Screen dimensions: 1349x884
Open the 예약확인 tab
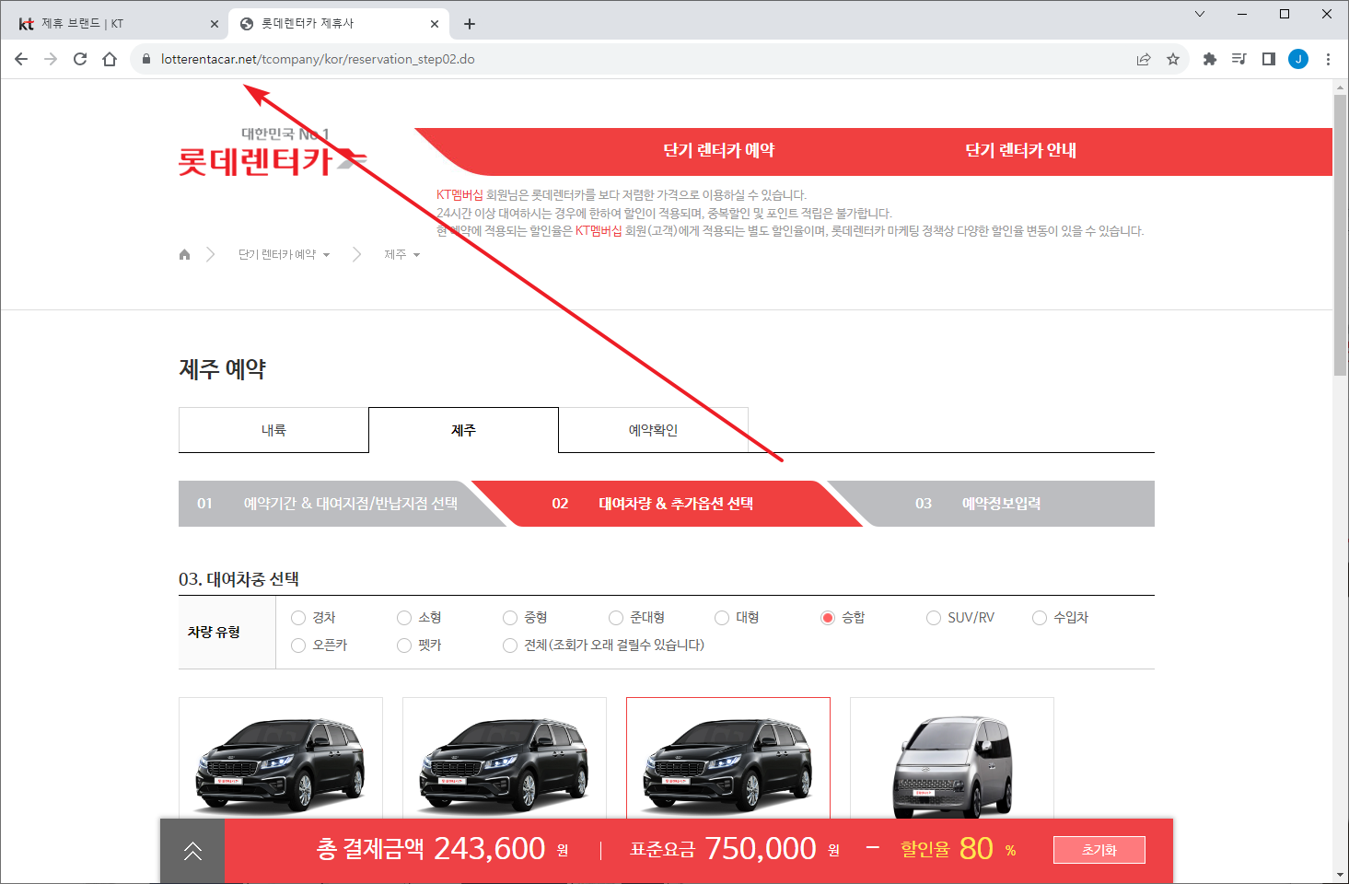coord(653,430)
